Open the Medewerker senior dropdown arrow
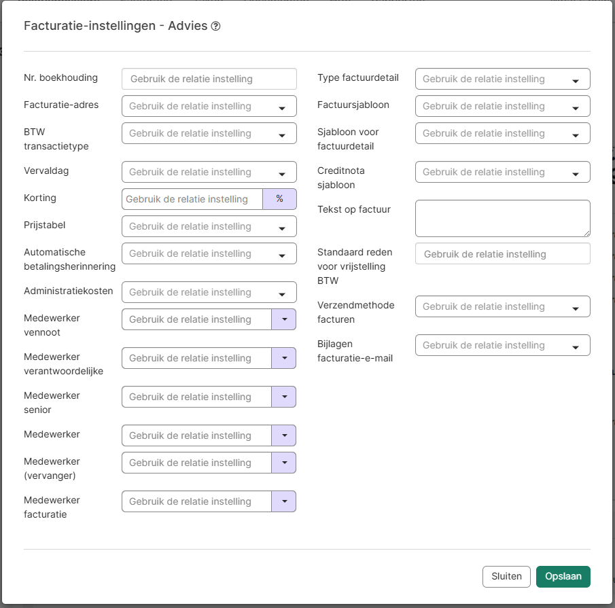 point(284,397)
